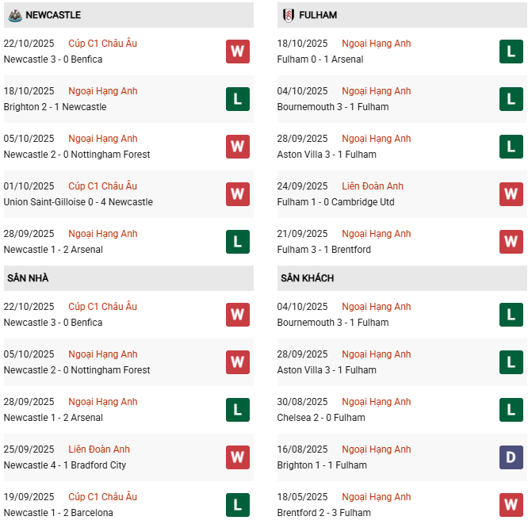Image resolution: width=528 pixels, height=524 pixels.
Task: Open the SÂN NHÀ section header
Action: (28, 278)
